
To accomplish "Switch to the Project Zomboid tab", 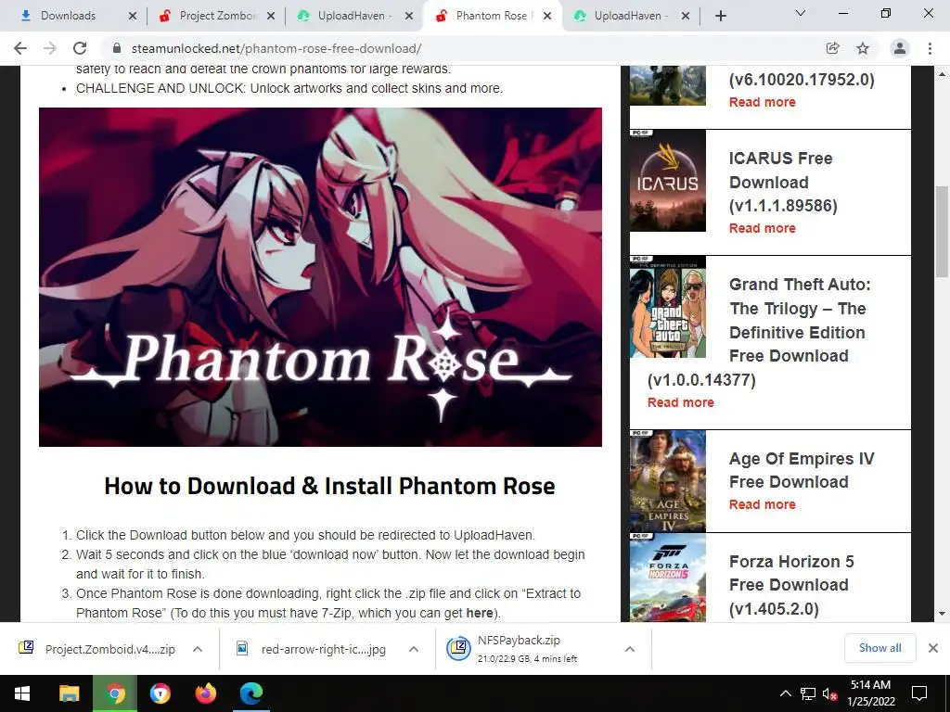I will (217, 16).
